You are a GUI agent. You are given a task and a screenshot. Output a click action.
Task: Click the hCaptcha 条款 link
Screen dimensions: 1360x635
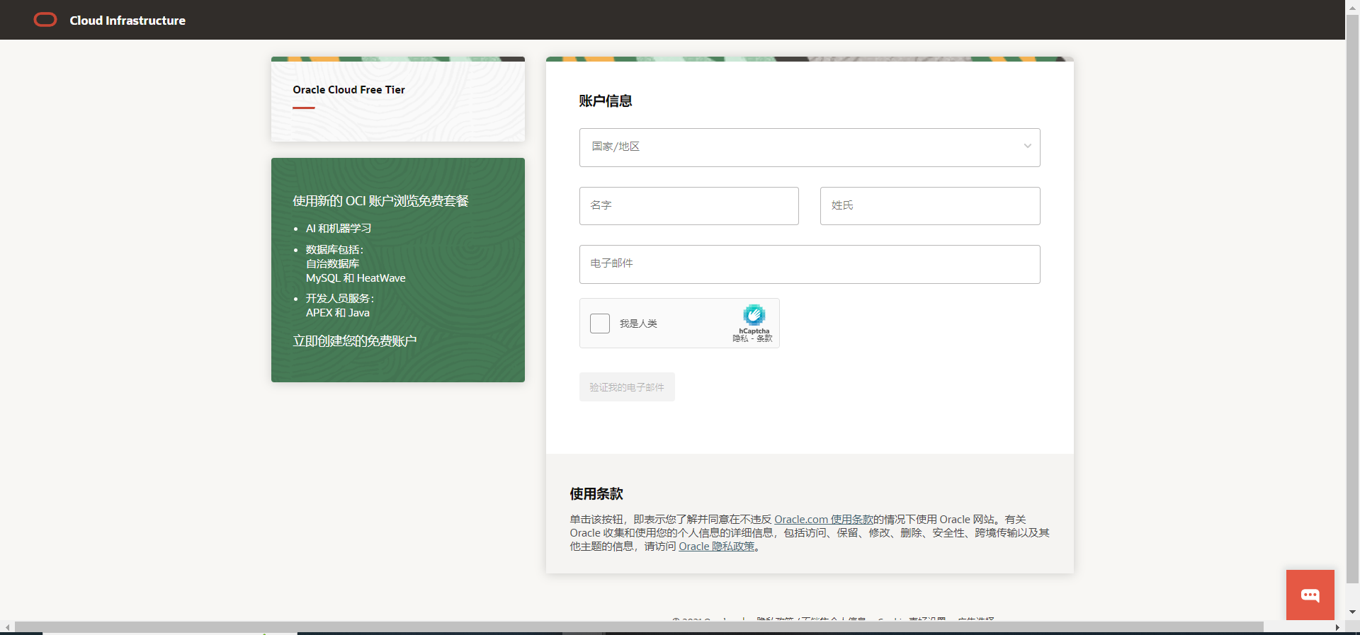(x=764, y=338)
